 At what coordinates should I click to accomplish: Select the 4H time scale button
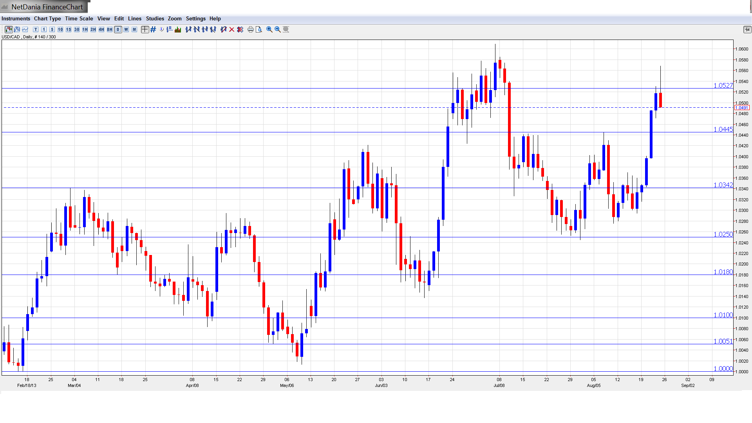101,29
